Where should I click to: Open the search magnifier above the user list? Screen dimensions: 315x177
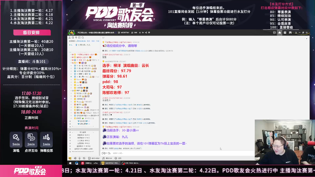pos(83,37)
